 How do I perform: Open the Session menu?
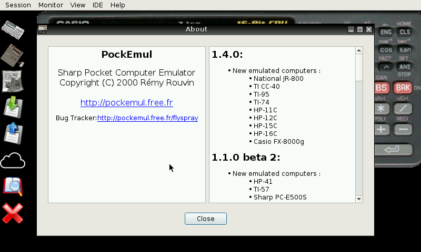click(x=18, y=5)
